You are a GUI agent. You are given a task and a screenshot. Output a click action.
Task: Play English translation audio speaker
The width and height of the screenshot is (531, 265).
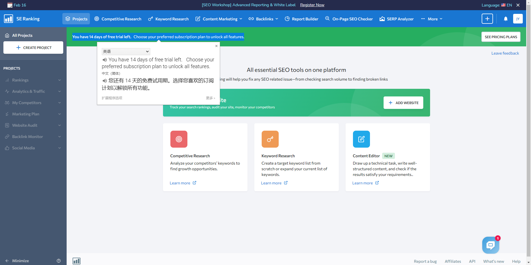coord(105,60)
